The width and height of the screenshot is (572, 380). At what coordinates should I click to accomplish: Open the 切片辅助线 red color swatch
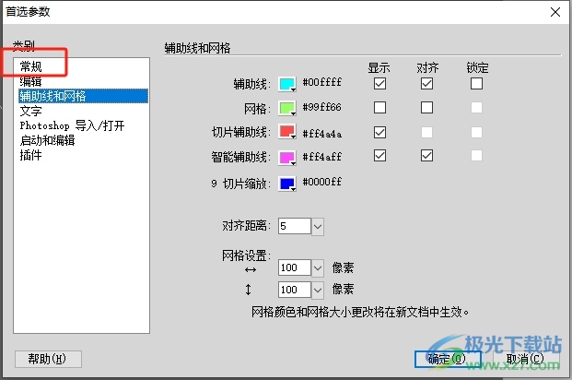coord(287,132)
